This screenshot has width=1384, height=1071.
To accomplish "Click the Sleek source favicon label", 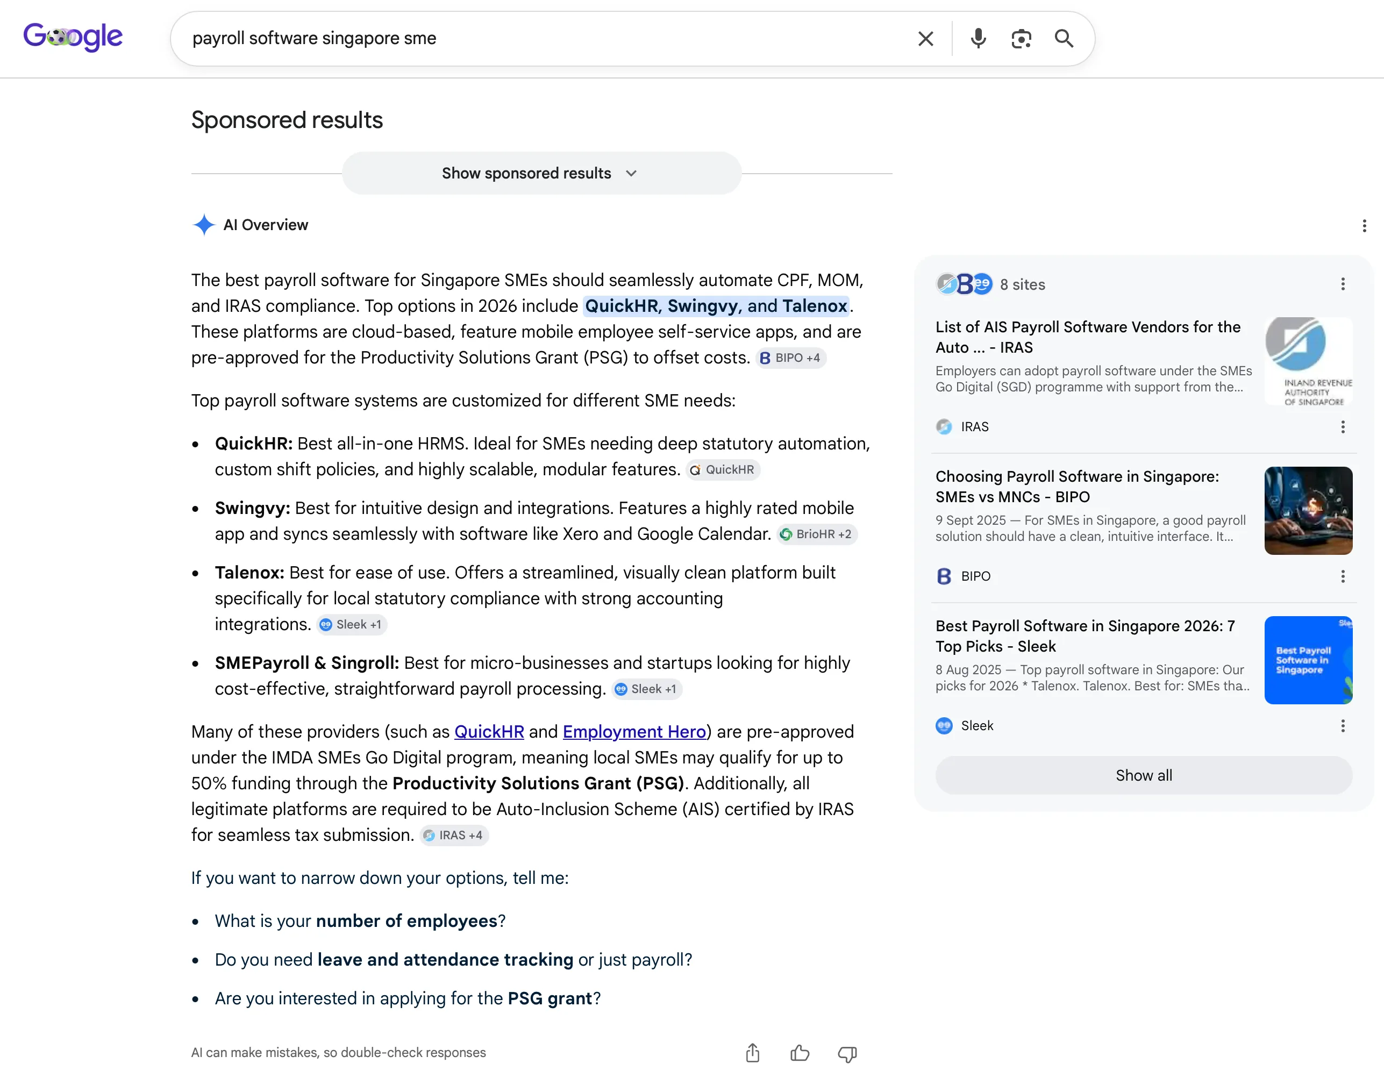I will [x=965, y=726].
